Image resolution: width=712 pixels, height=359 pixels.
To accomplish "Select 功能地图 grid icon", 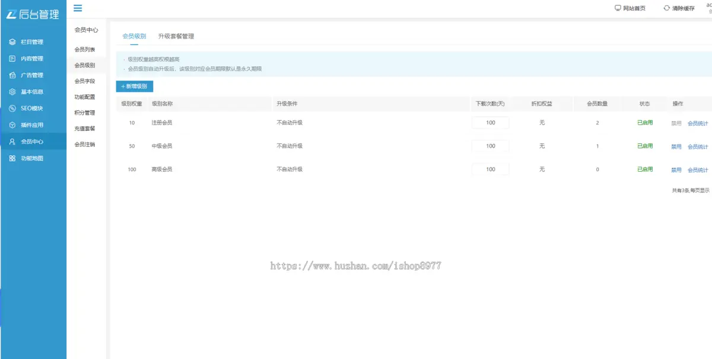I will click(12, 158).
